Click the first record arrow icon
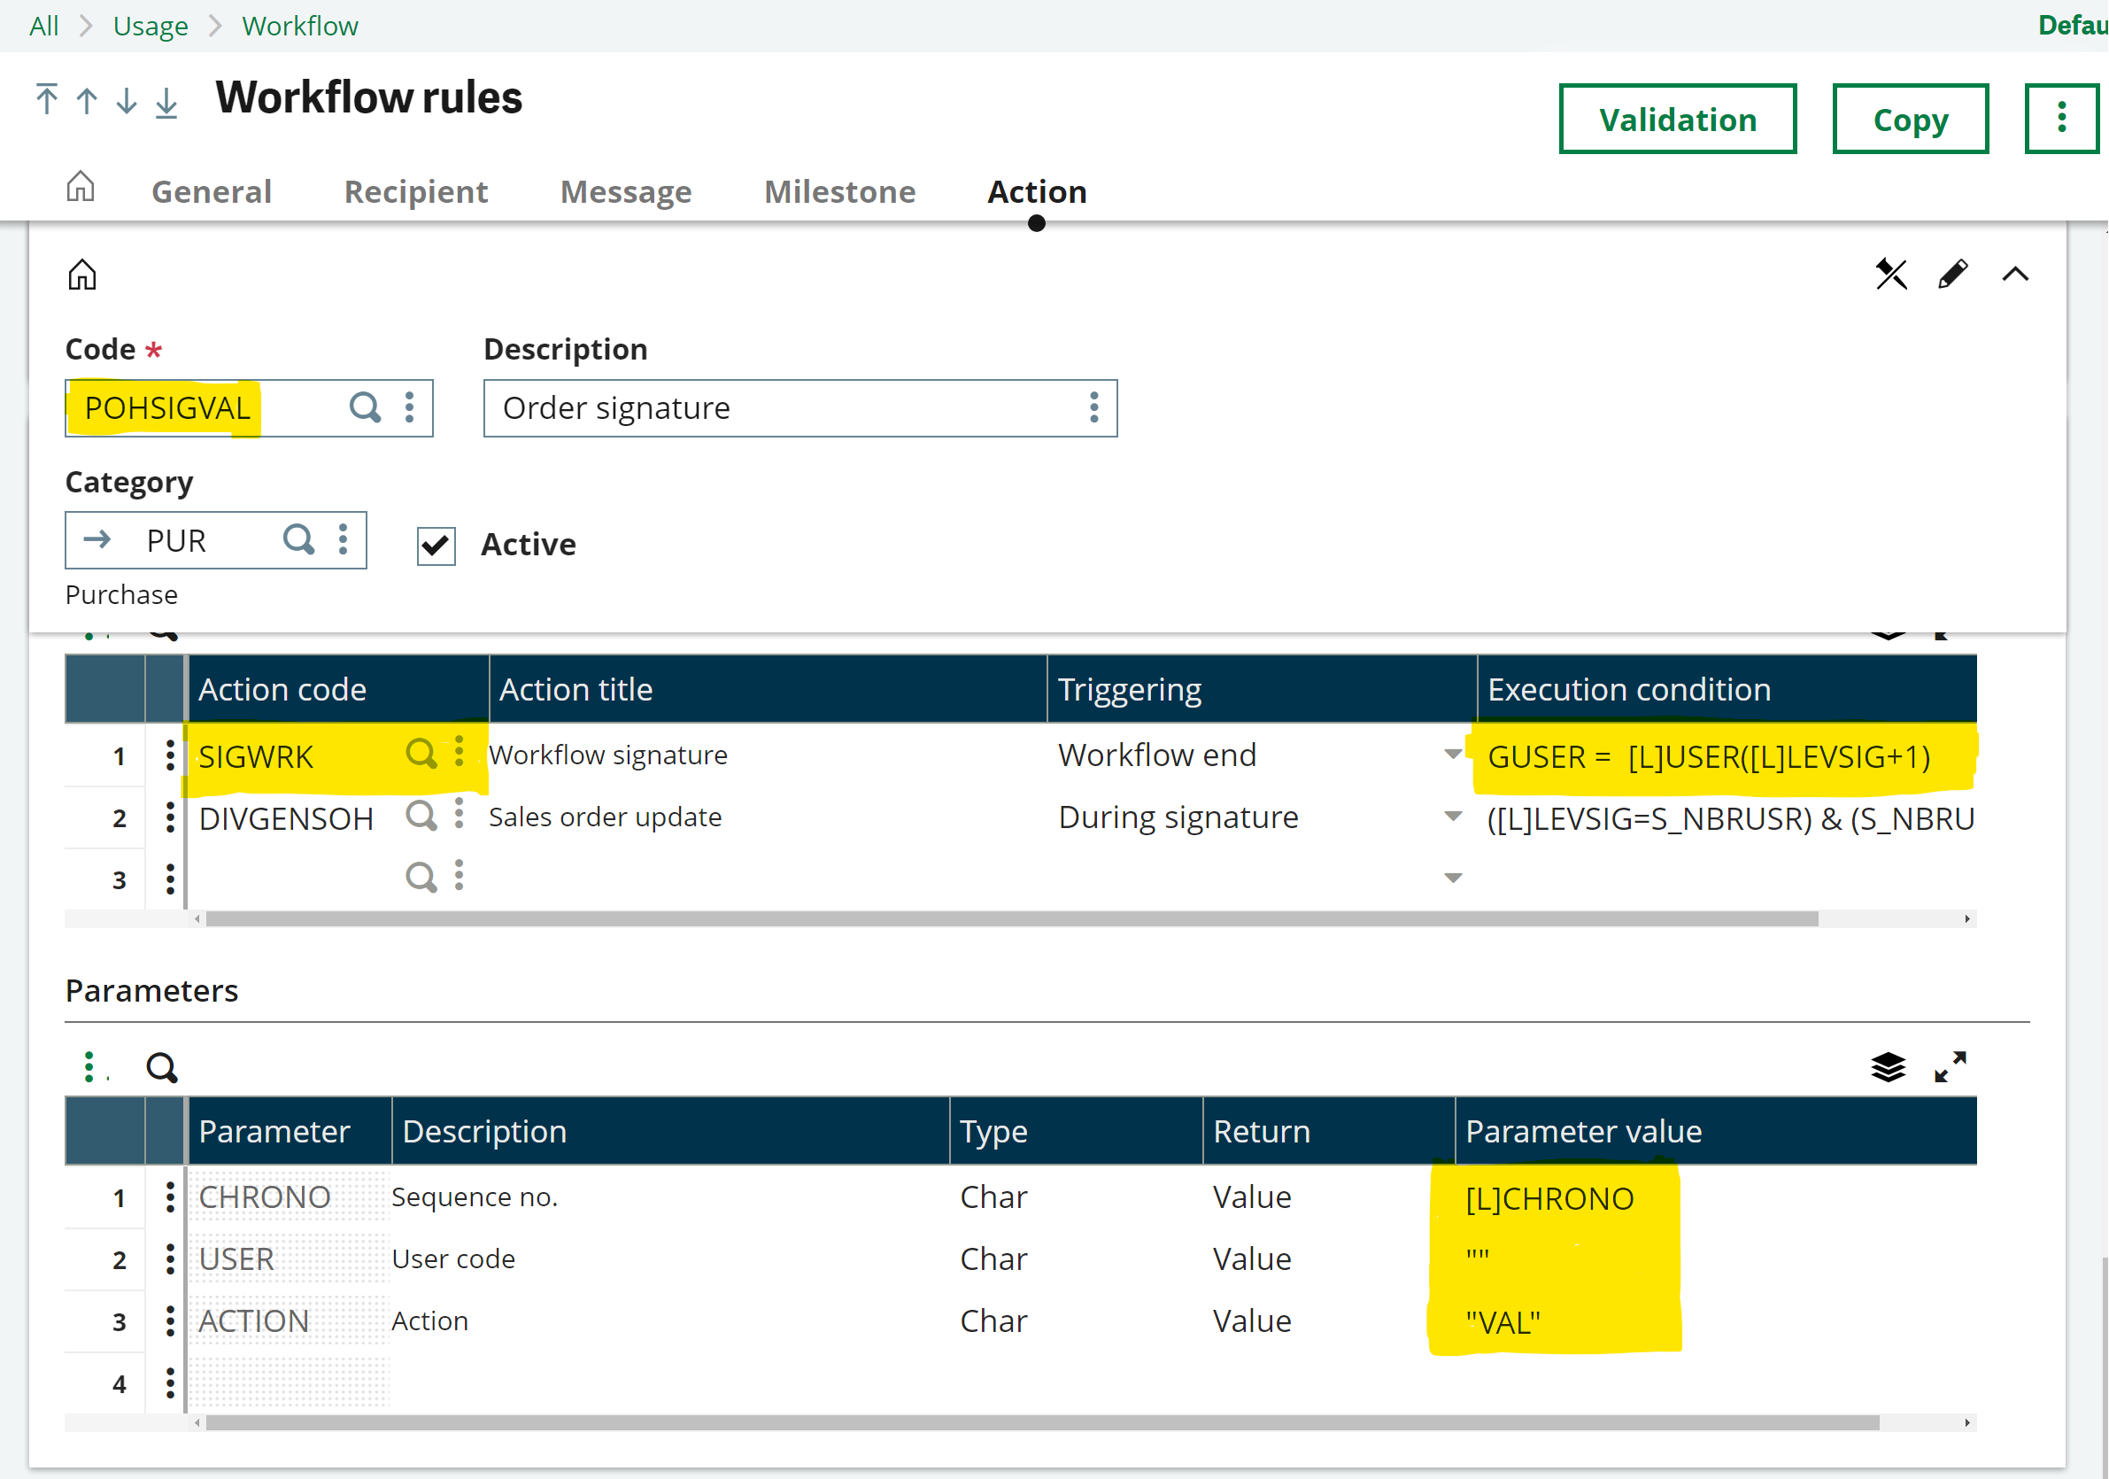 coord(46,99)
